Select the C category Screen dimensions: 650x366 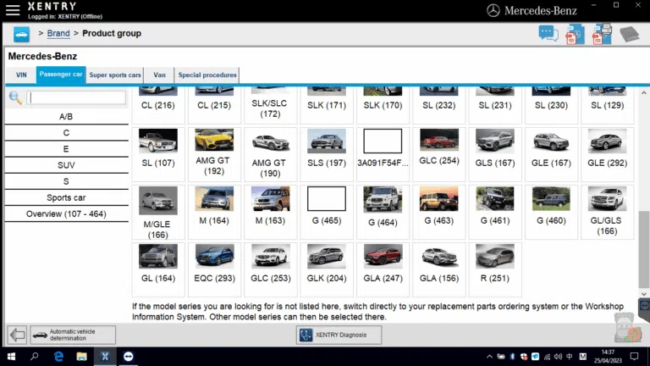click(66, 133)
